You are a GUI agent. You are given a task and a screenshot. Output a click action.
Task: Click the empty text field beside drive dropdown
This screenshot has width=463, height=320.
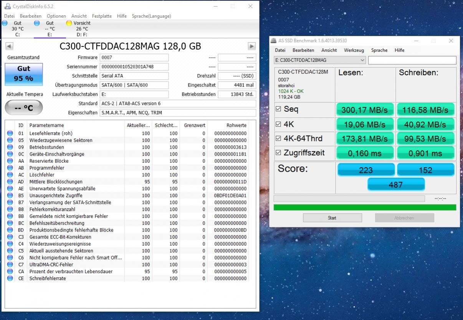click(412, 60)
